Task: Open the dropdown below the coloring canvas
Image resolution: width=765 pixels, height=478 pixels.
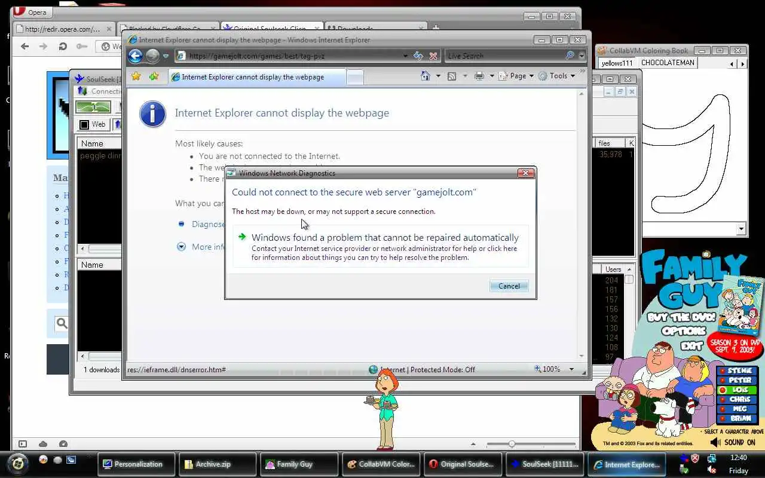Action: (x=742, y=228)
